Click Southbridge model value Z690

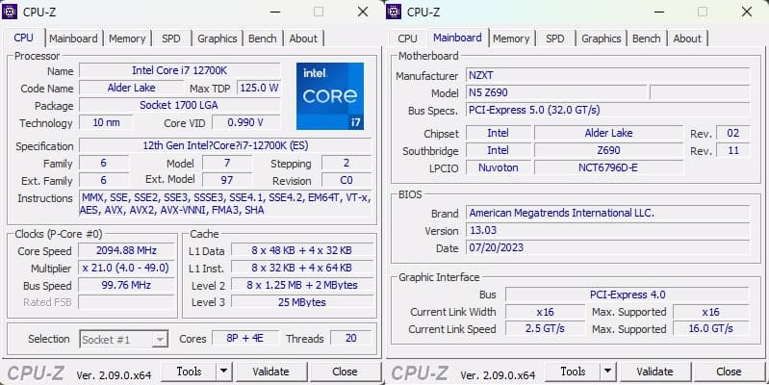click(x=608, y=150)
